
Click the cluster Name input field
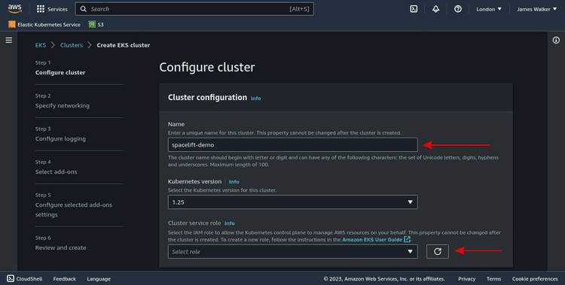pos(292,144)
